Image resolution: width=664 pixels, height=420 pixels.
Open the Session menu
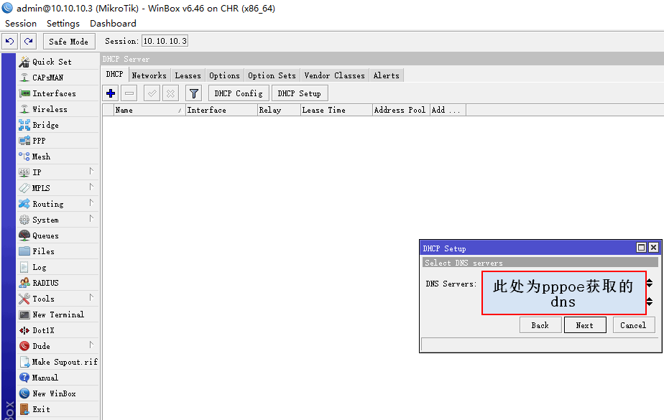point(21,24)
